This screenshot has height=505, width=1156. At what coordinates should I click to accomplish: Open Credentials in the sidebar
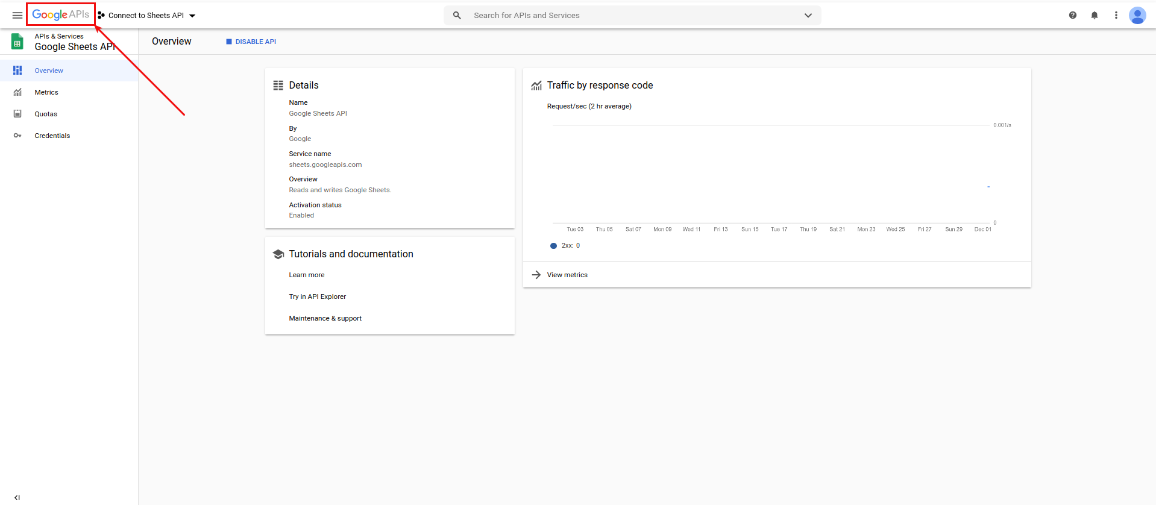(x=69, y=136)
